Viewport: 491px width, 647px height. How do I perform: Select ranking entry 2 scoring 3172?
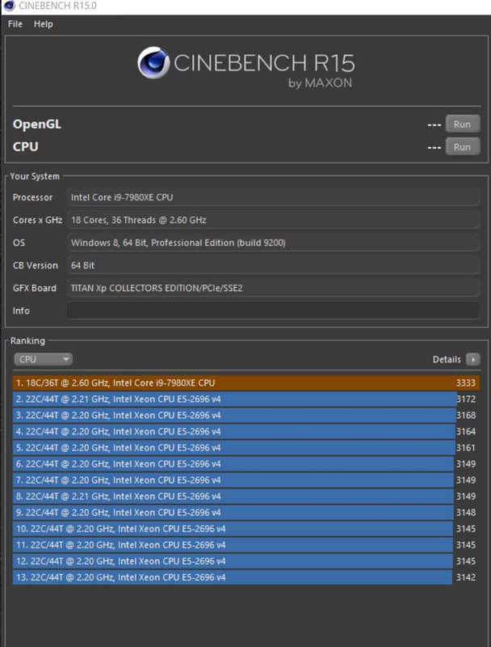246,399
